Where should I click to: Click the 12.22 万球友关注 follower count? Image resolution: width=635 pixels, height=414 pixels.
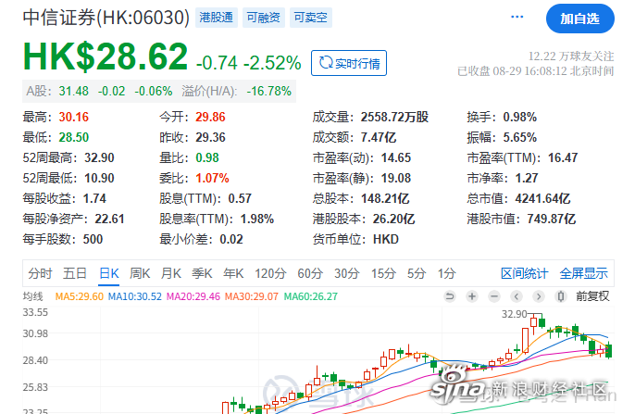(571, 56)
